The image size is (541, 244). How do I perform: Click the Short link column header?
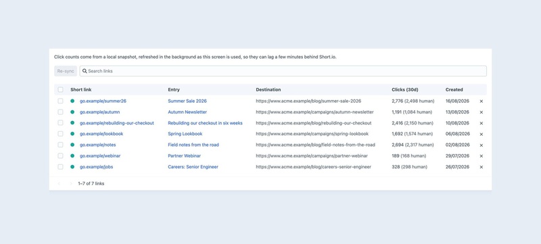pos(81,90)
